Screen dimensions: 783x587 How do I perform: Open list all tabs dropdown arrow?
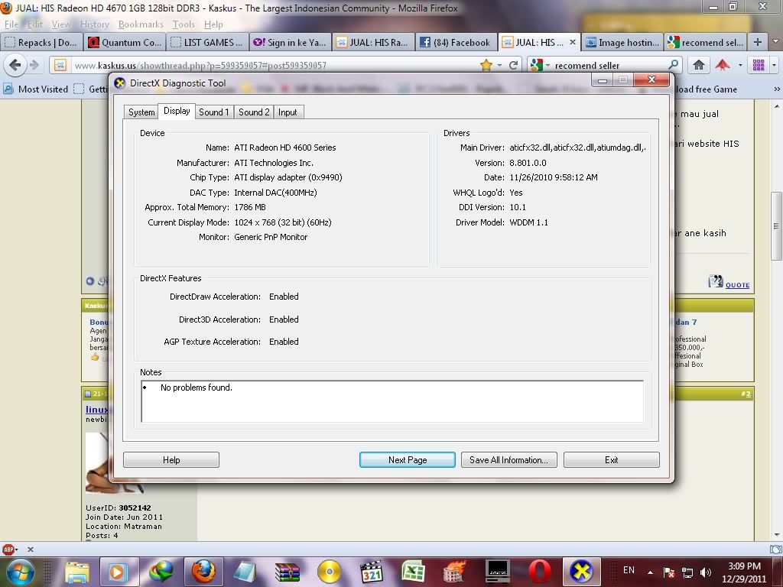(775, 42)
